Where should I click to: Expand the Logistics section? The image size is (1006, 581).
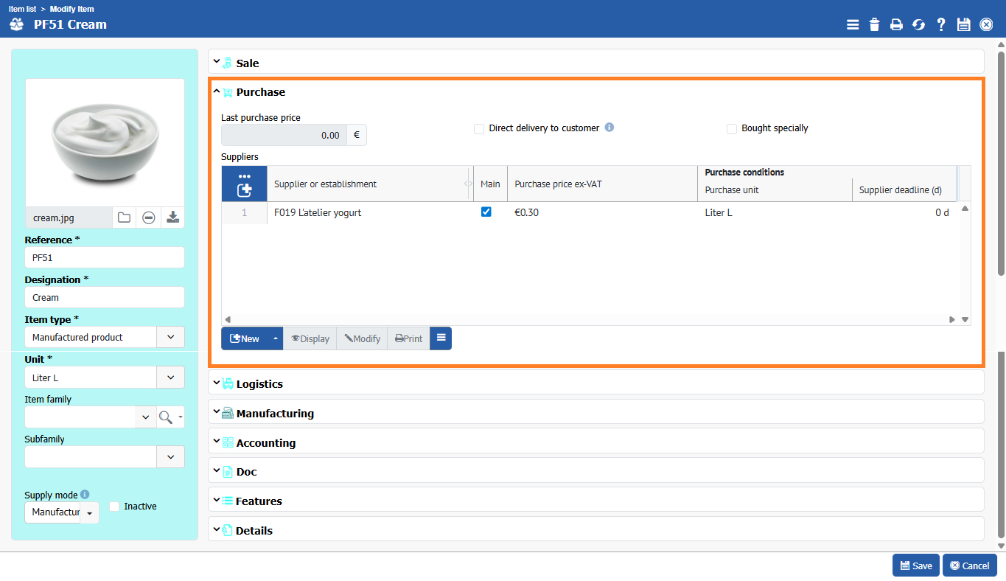[x=259, y=384]
